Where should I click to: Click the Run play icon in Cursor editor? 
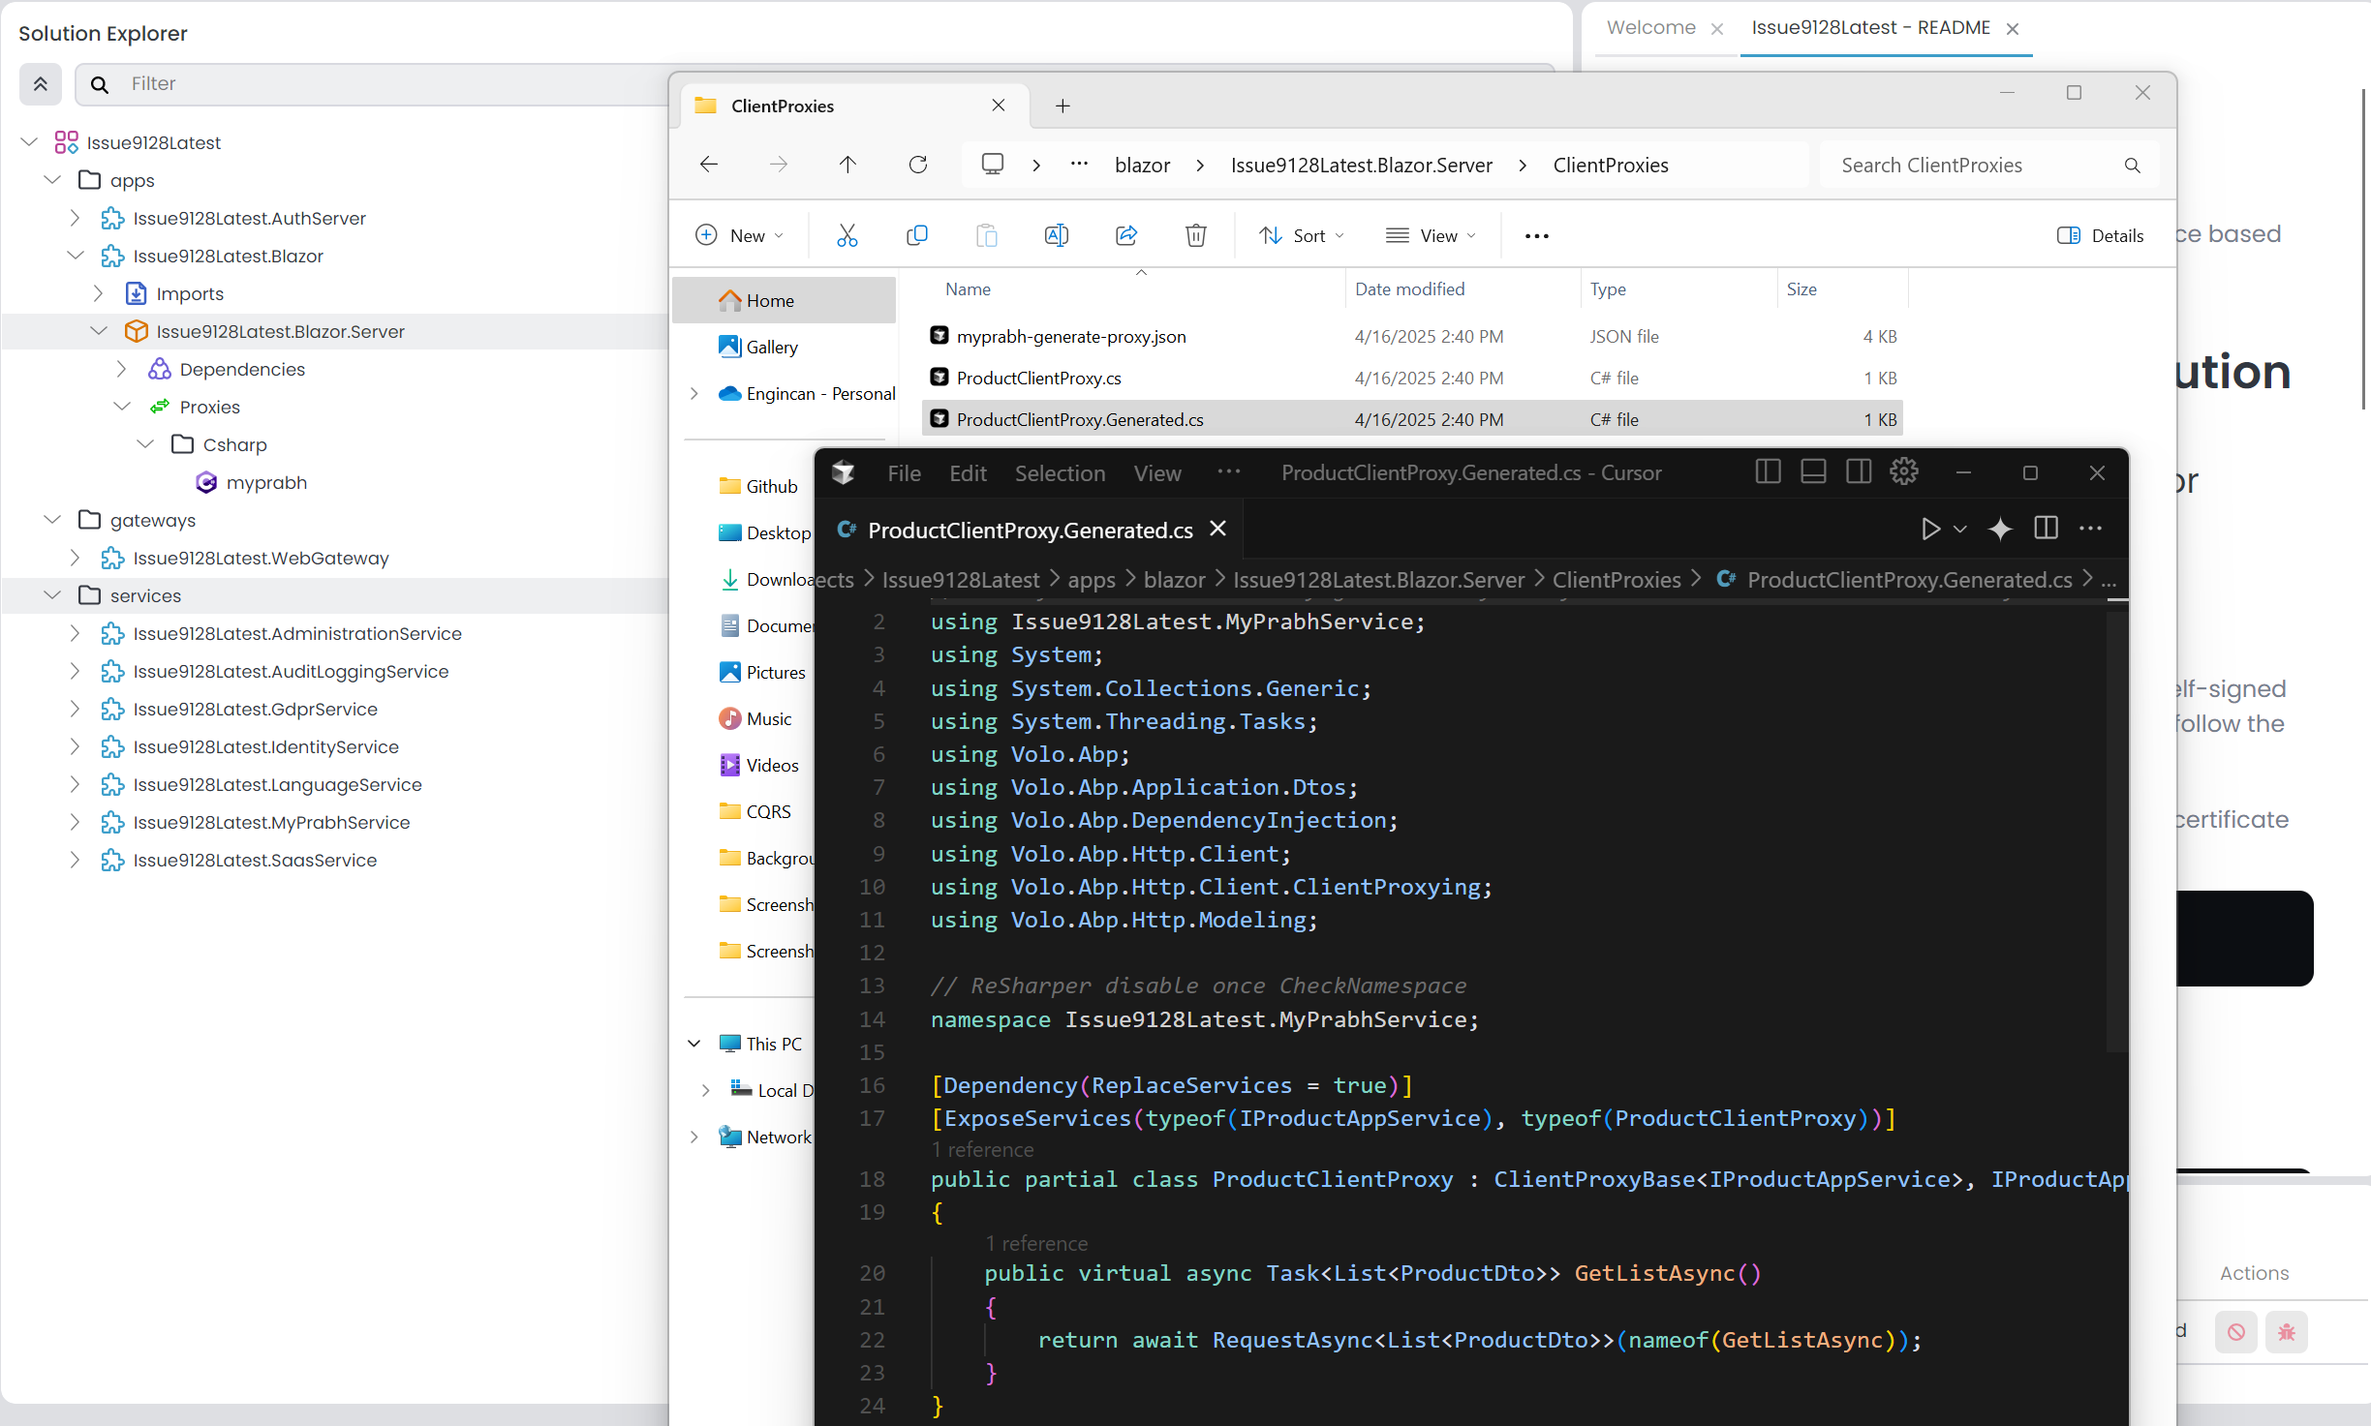[1930, 529]
